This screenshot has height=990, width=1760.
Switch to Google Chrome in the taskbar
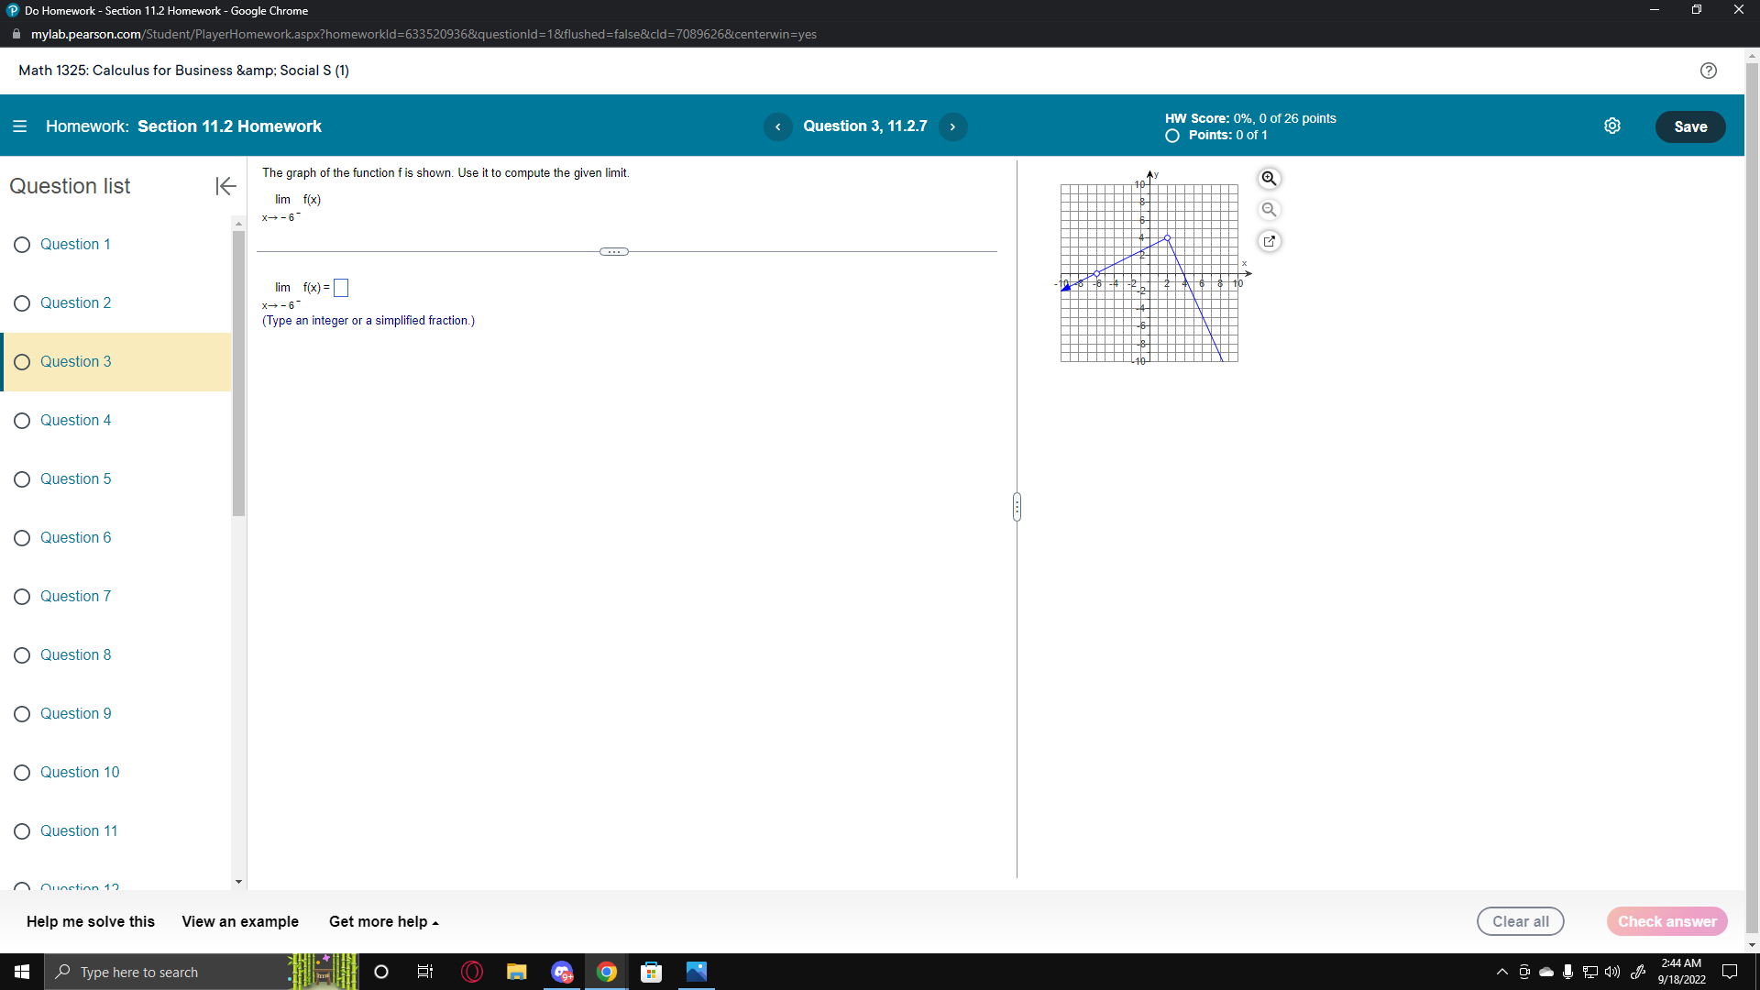click(607, 972)
